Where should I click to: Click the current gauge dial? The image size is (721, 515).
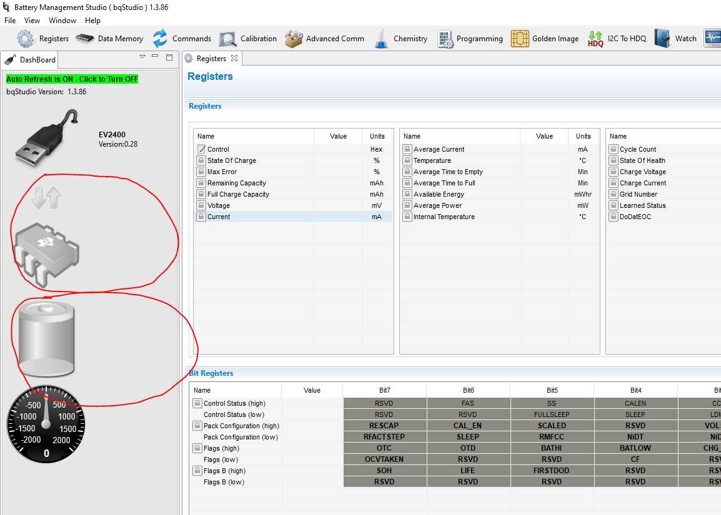click(x=46, y=424)
